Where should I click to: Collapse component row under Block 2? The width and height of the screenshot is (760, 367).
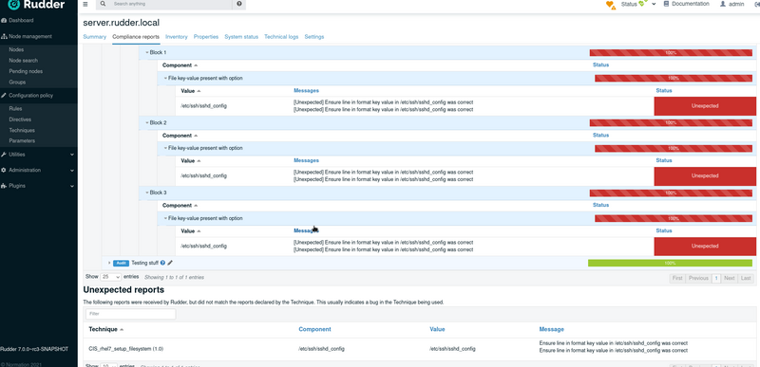click(x=165, y=148)
